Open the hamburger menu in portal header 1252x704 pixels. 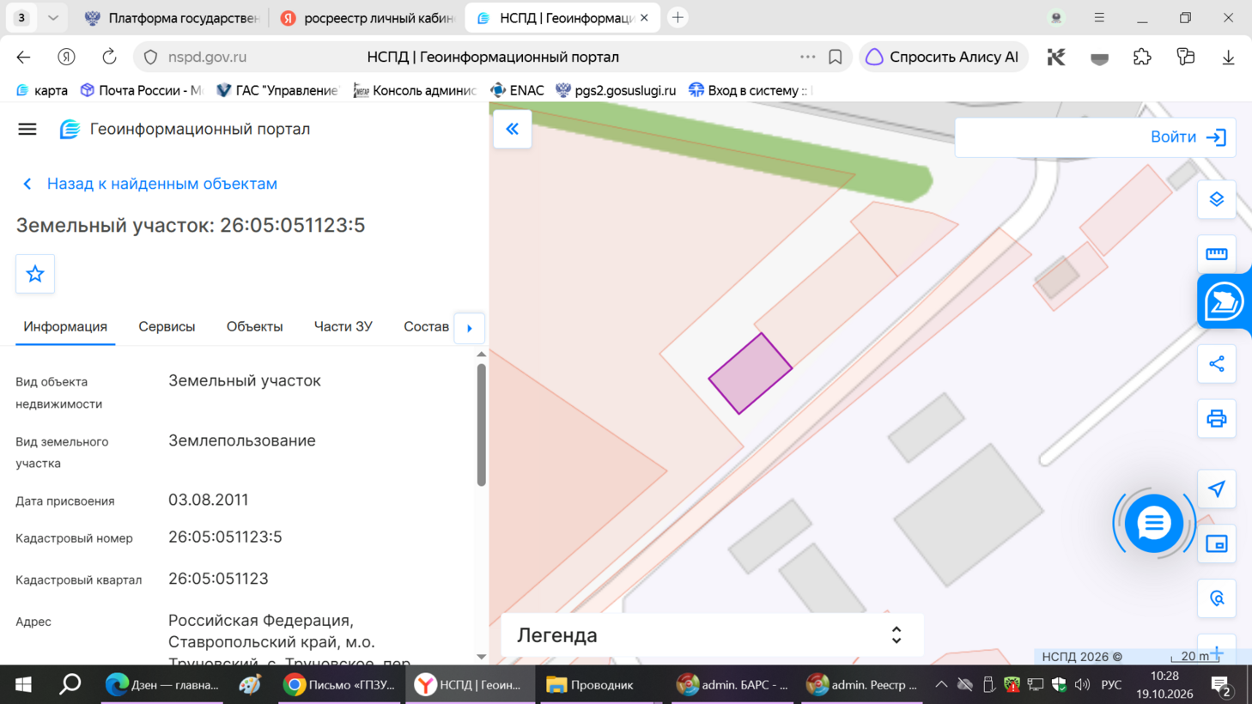pos(27,130)
